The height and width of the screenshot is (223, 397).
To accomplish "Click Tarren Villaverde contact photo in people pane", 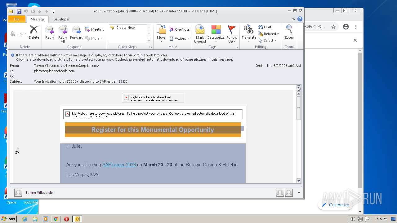I will (18, 193).
